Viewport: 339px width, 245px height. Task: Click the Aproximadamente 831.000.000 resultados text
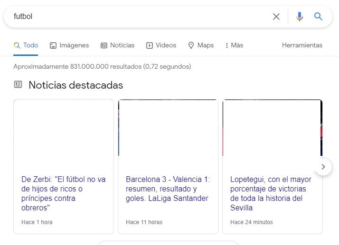click(x=102, y=66)
